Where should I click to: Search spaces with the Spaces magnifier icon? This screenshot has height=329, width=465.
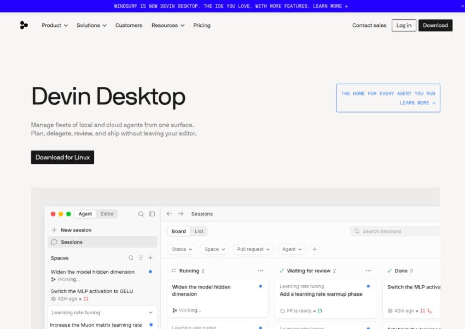[131, 258]
